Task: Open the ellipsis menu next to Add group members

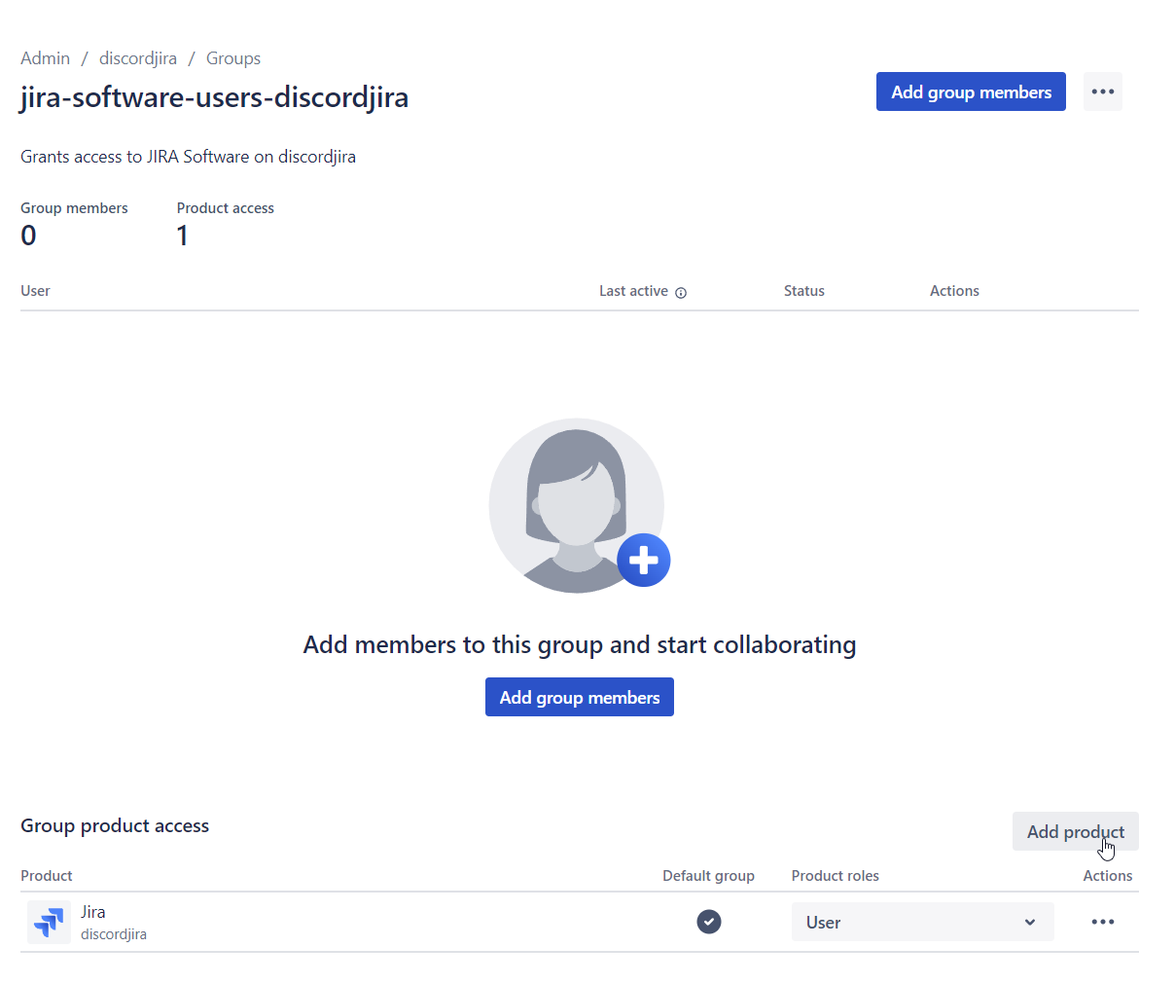Action: point(1102,91)
